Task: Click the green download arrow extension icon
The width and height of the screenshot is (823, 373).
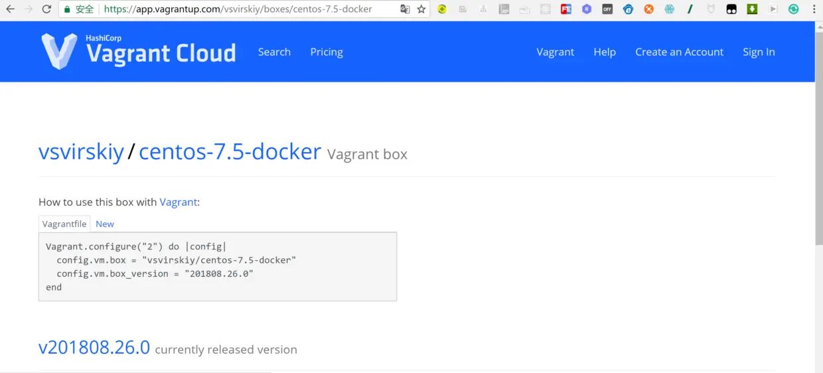Action: 752,9
